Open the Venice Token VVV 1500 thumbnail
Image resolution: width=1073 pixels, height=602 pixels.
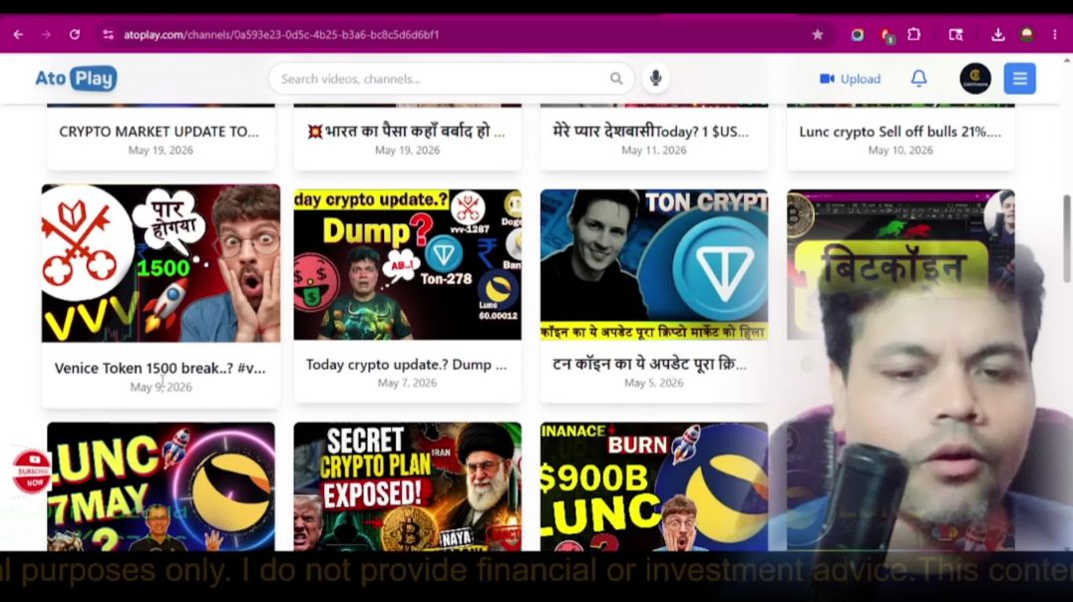[x=161, y=263]
